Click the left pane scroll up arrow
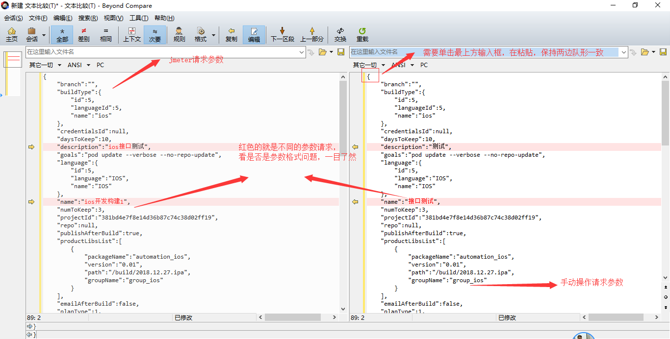Viewport: 670px width, 339px height. [x=343, y=76]
